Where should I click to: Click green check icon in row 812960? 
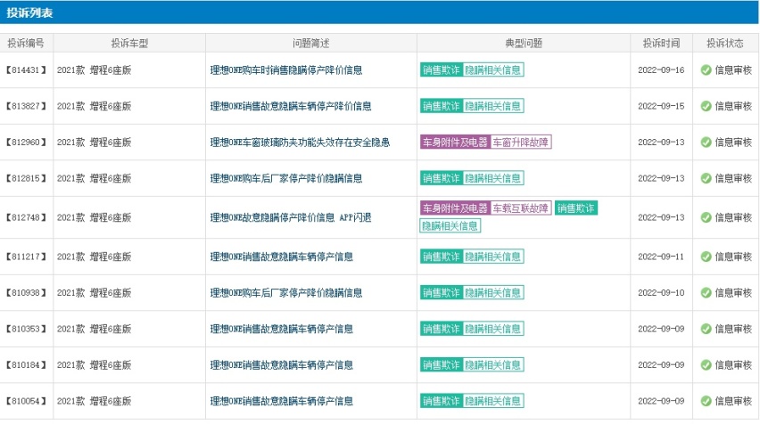(x=706, y=143)
